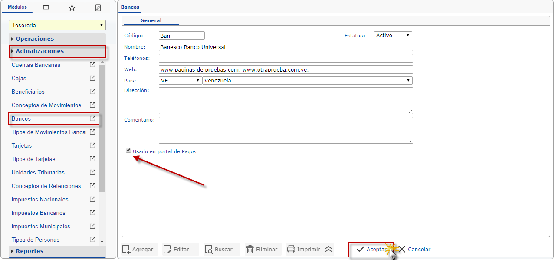Click the Bancos external-link icon
This screenshot has height=260, width=555.
(92, 118)
